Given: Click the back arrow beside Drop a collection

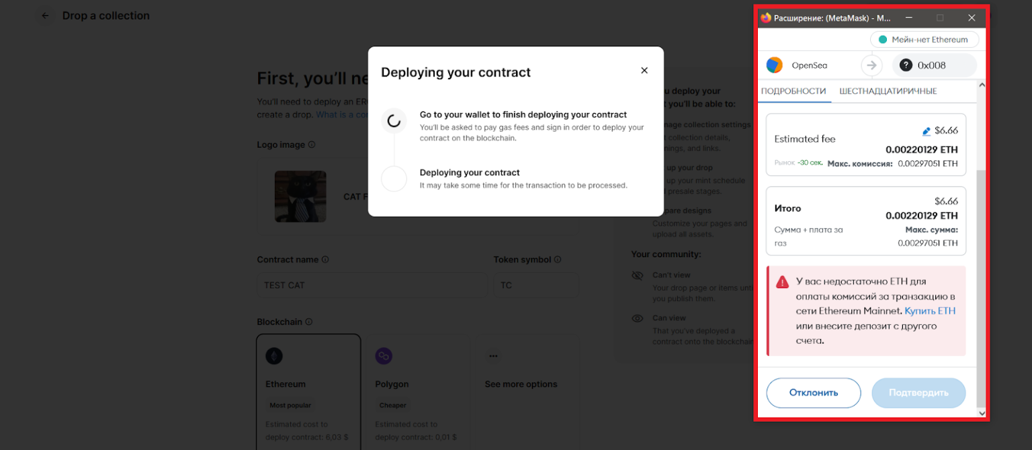Looking at the screenshot, I should pyautogui.click(x=45, y=16).
